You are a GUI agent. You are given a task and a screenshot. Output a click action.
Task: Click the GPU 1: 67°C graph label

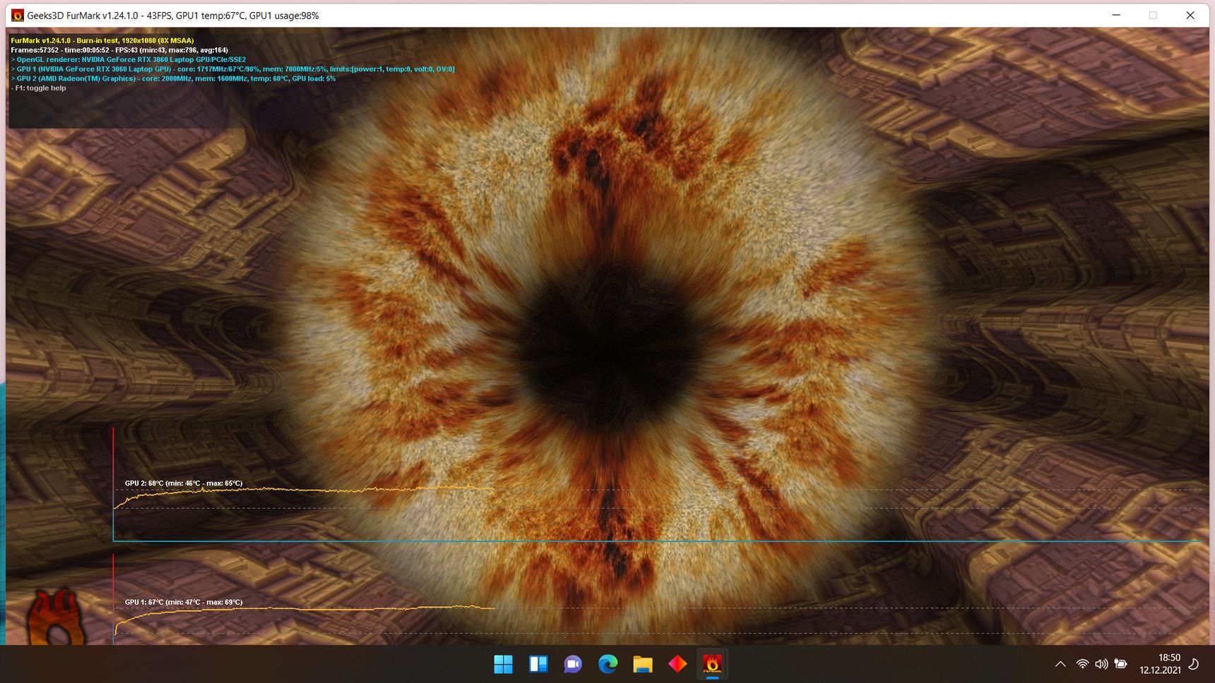point(184,603)
